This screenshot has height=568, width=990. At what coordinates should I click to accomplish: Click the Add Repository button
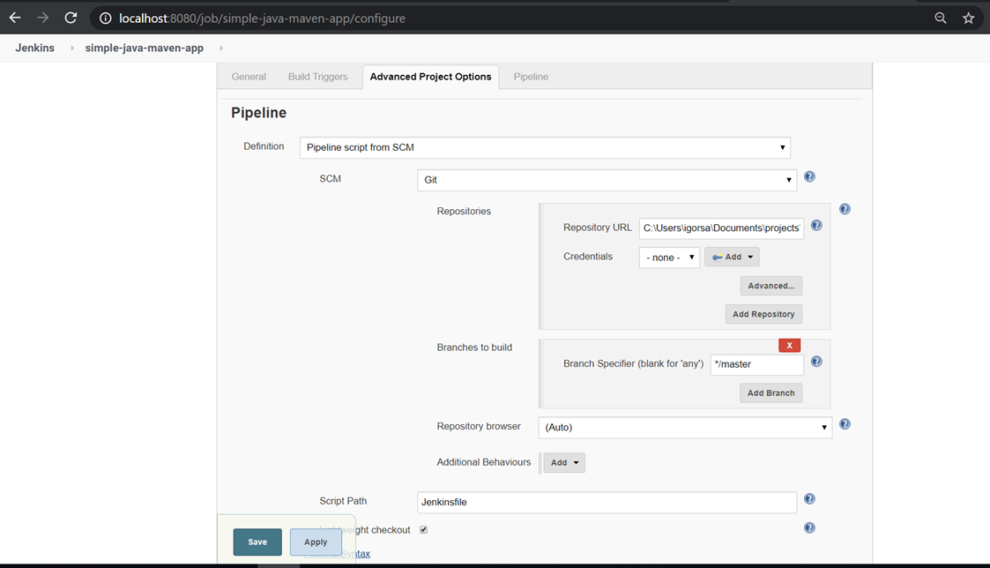click(x=763, y=314)
